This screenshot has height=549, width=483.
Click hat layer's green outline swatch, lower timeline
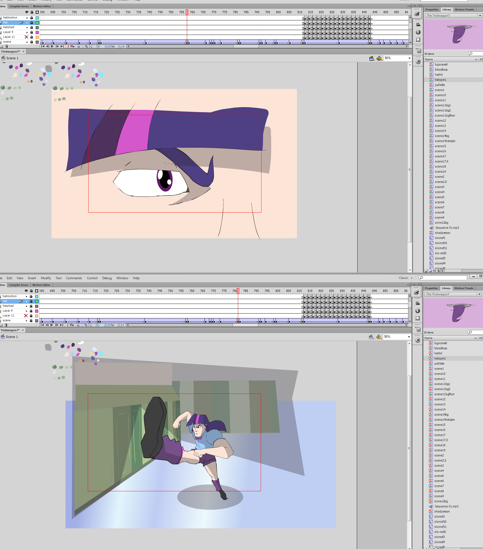[x=37, y=302]
